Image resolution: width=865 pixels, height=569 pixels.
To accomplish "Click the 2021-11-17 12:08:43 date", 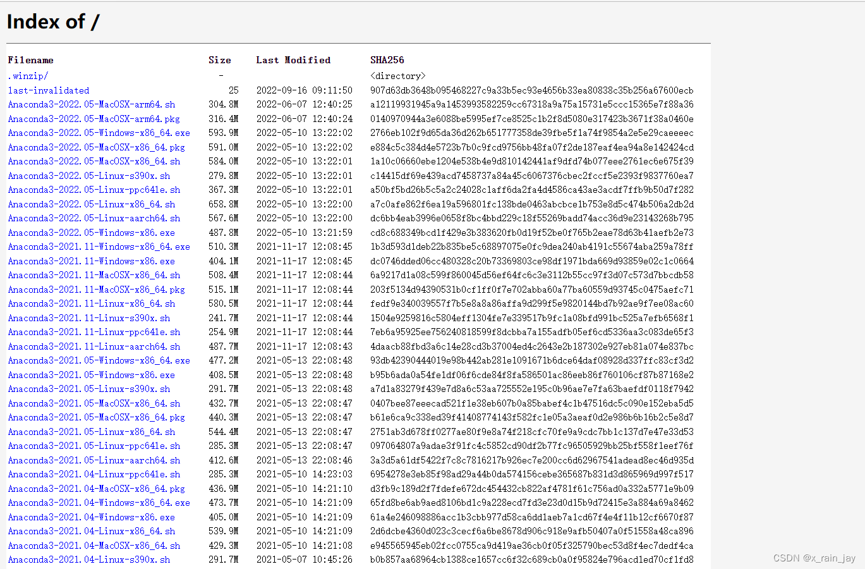I will 305,346.
